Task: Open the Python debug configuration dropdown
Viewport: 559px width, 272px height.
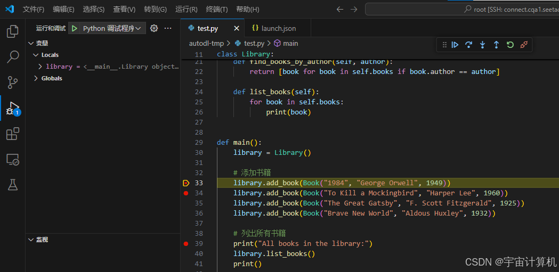Action: (139, 28)
